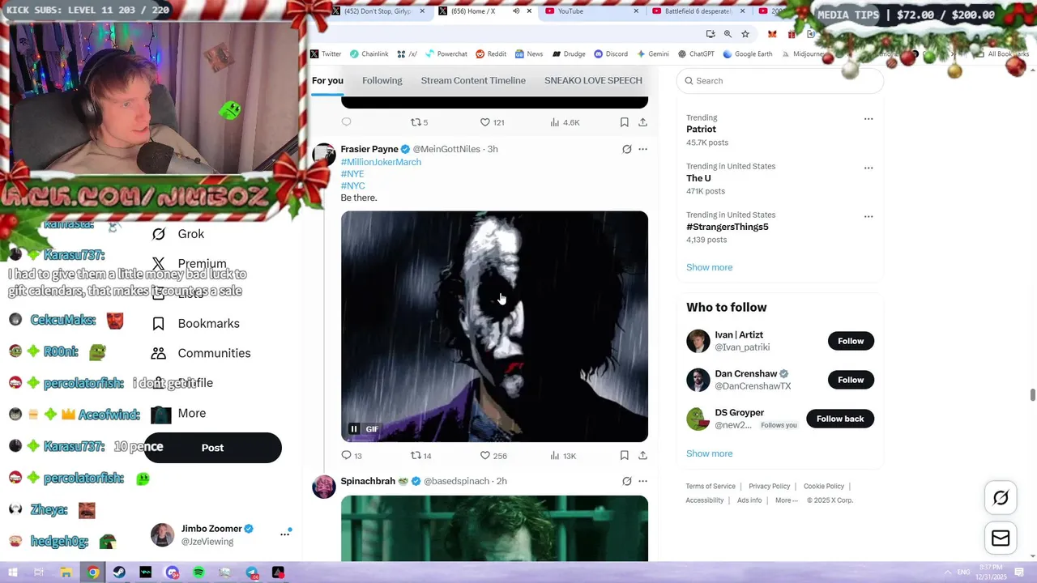1037x583 pixels.
Task: Bookmark this page with the star icon
Action: tap(745, 34)
